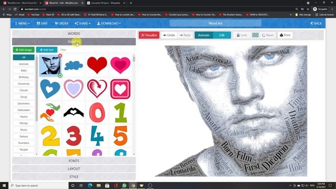Screen dimensions: 336x189
Task: Select the Emoji category
Action: pos(24,97)
